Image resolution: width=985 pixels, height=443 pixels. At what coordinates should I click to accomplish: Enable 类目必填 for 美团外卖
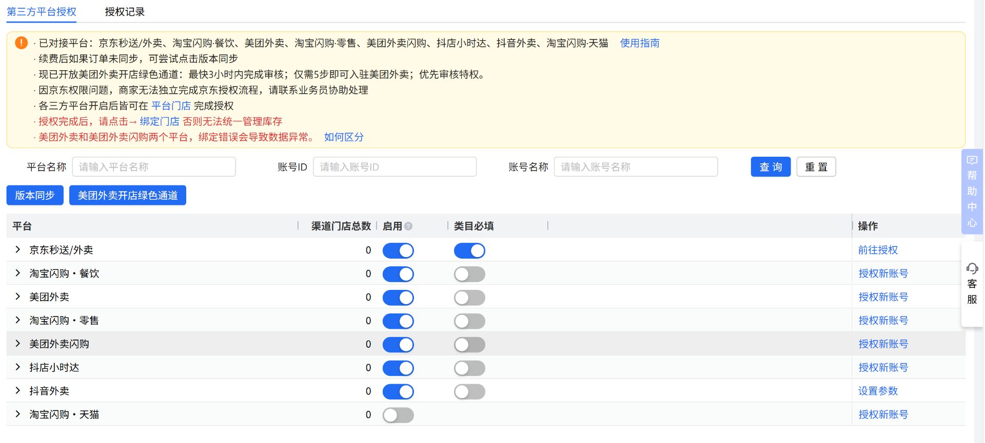point(469,298)
